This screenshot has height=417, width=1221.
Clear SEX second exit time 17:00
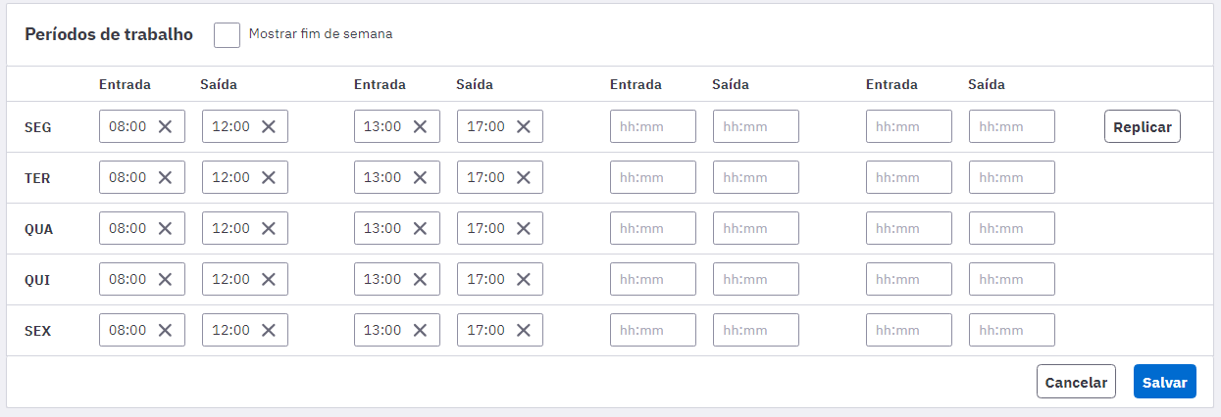pos(524,330)
